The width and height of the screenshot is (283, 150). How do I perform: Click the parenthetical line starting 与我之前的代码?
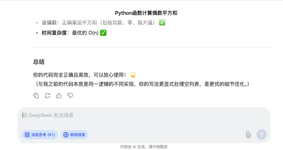click(142, 84)
